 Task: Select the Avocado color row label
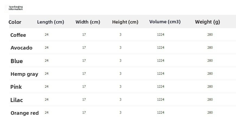click(21, 48)
